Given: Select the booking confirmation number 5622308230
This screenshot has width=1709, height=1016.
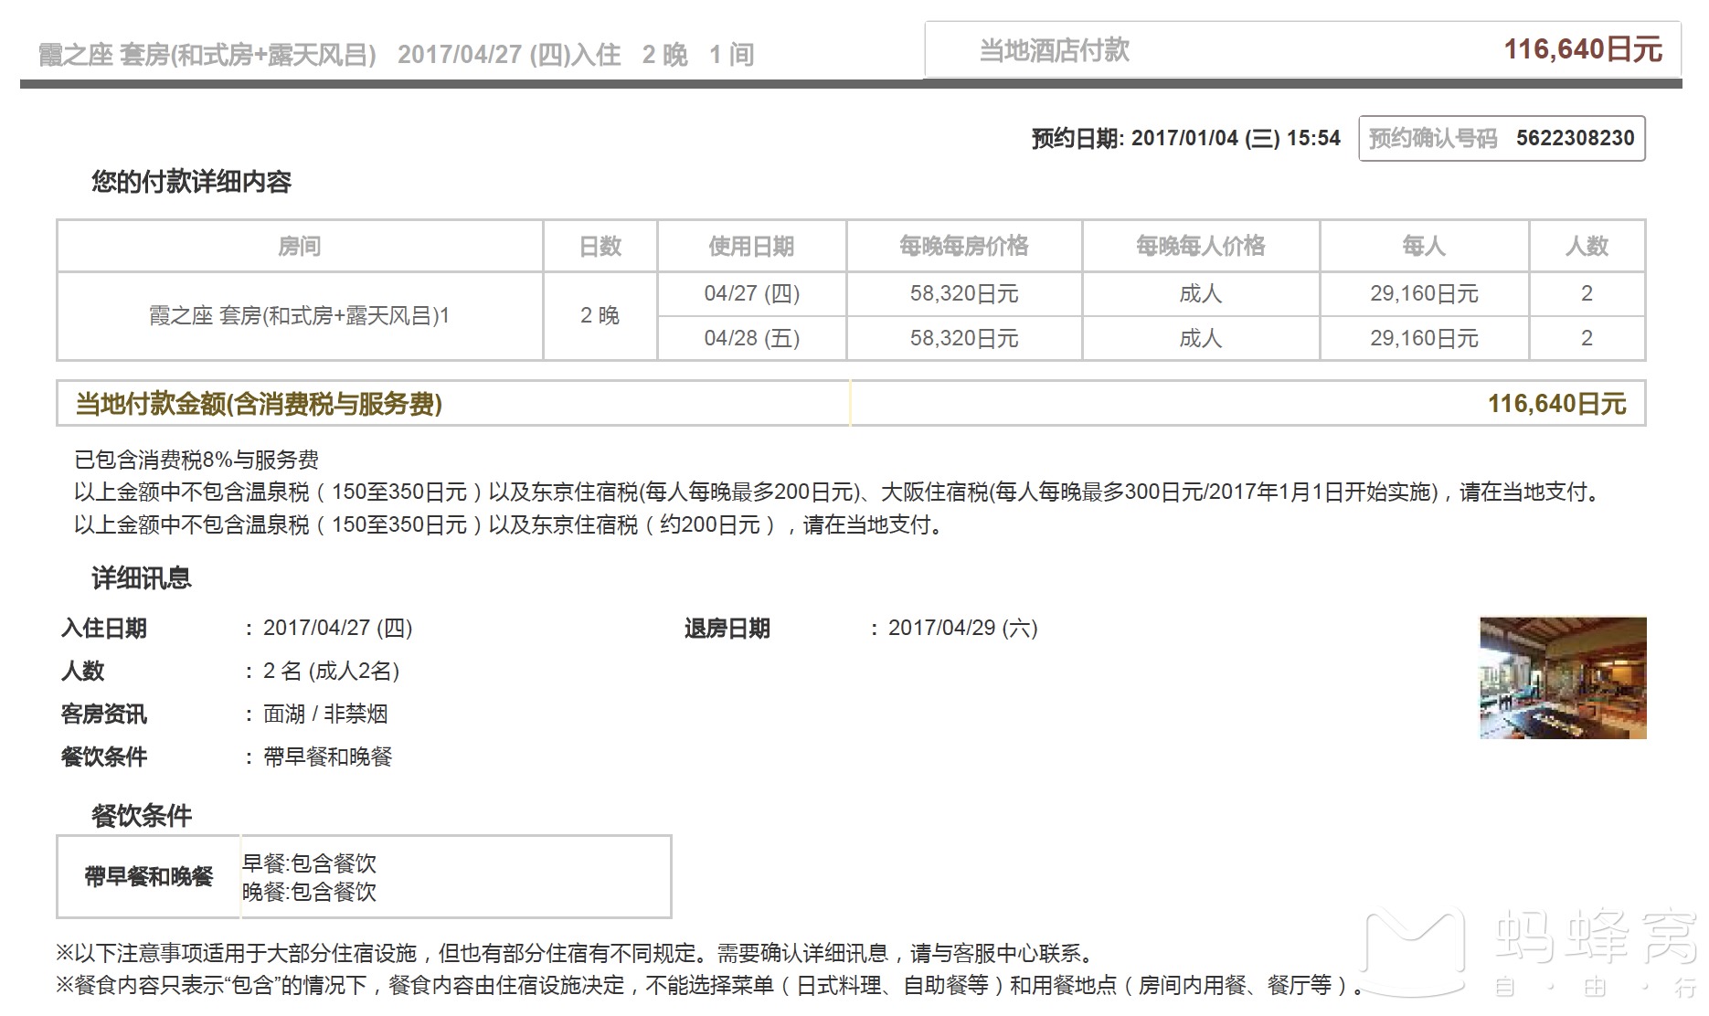Looking at the screenshot, I should tap(1575, 138).
